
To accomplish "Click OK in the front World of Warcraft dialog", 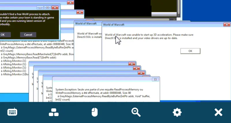I will click(190, 51).
